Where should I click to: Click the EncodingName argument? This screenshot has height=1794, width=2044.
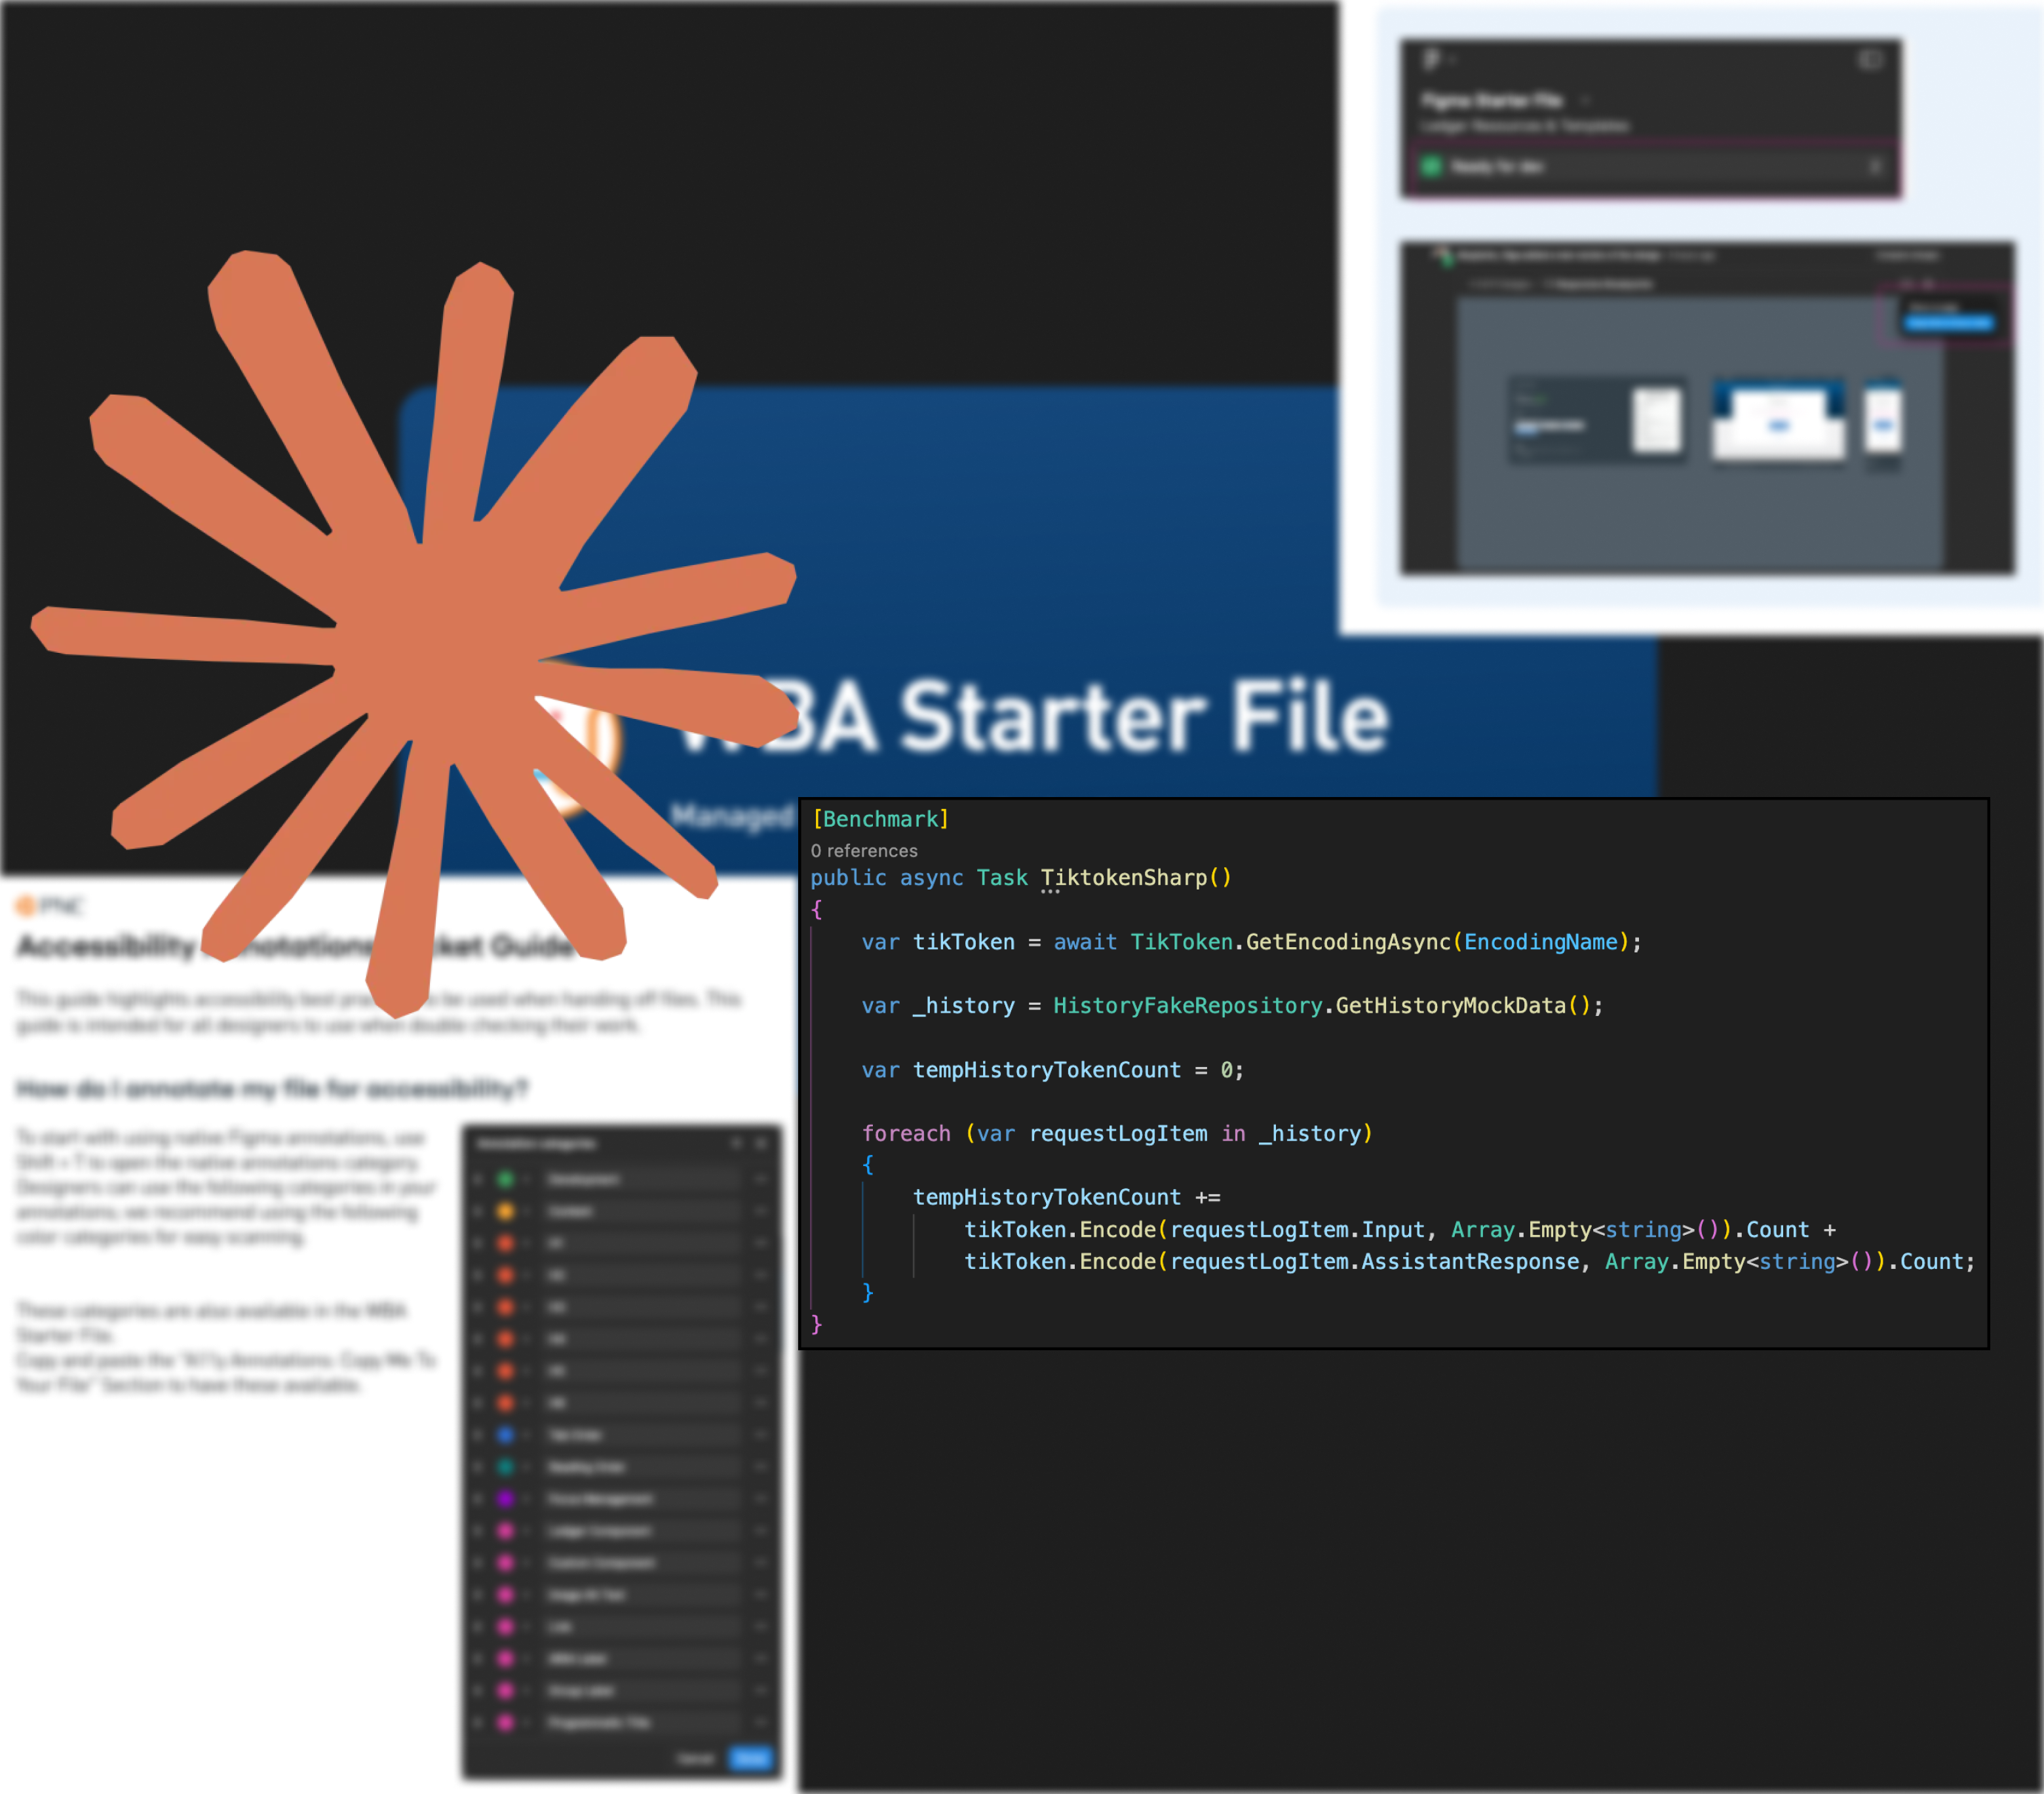pyautogui.click(x=1541, y=941)
